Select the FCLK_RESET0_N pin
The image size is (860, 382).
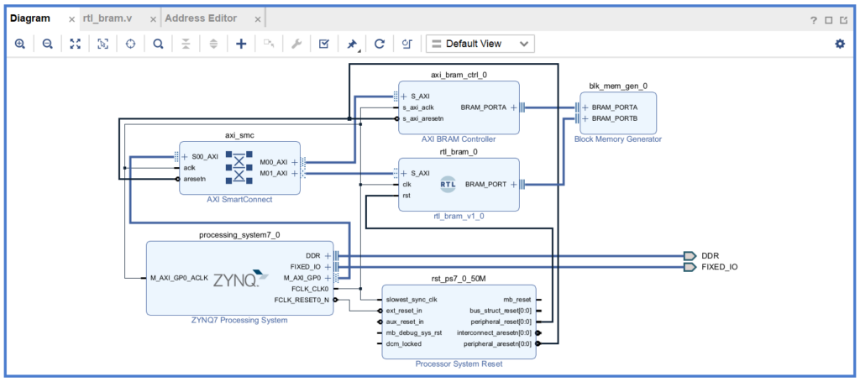pos(302,300)
